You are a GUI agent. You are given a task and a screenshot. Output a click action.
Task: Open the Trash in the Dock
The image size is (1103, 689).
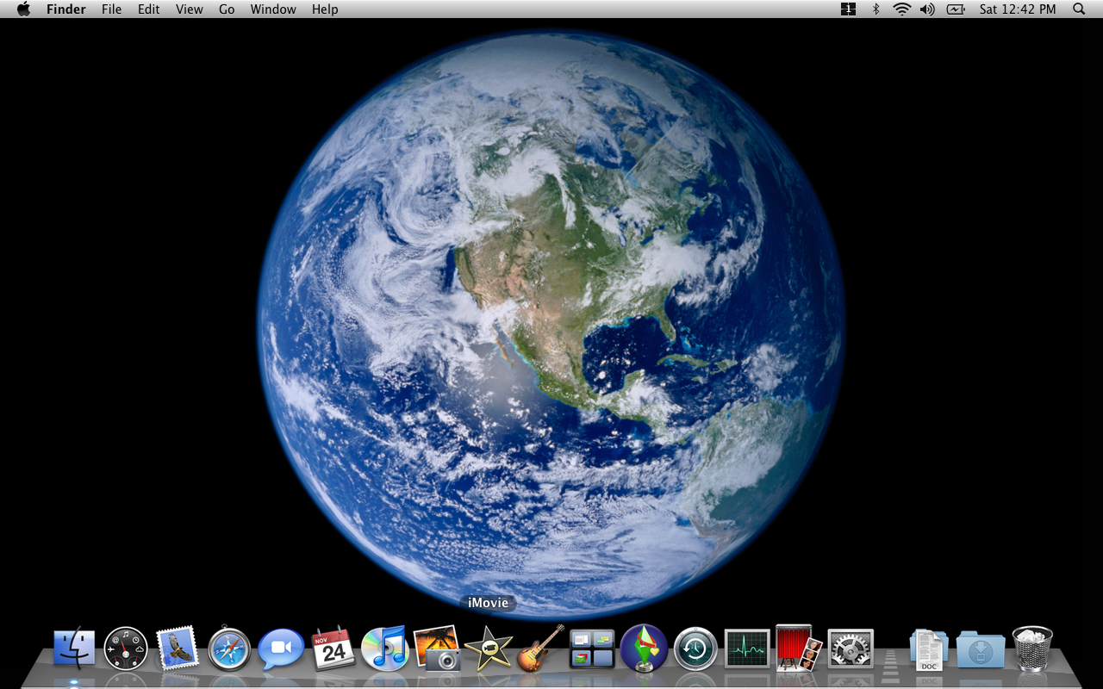(x=1032, y=649)
